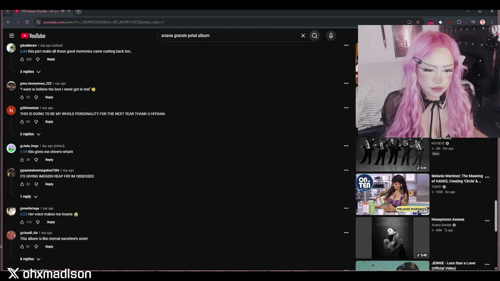The width and height of the screenshot is (500, 281).
Task: Open more actions on @merilortega's comment
Action: tap(346, 208)
